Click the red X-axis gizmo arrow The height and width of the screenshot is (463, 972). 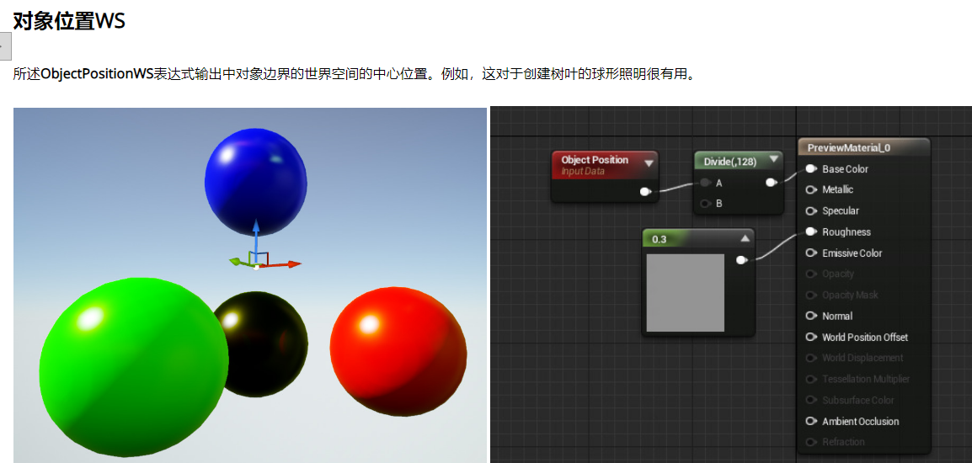[x=282, y=264]
